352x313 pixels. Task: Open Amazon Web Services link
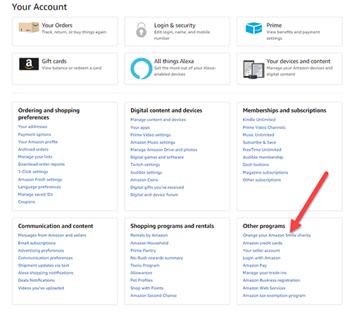click(264, 288)
